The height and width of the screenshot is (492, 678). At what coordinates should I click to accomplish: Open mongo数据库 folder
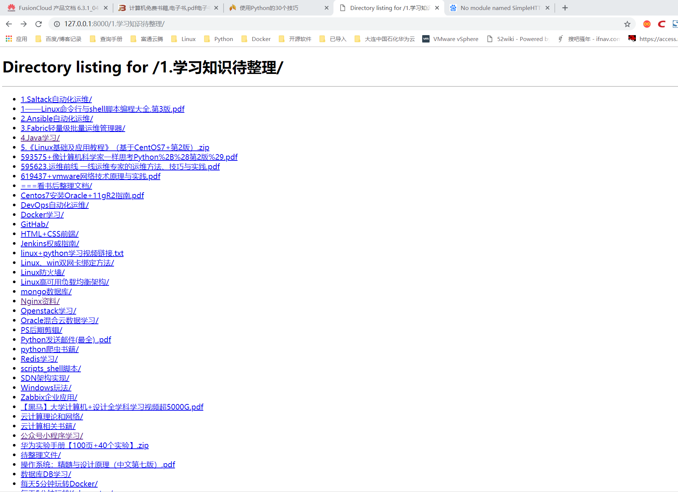click(46, 292)
